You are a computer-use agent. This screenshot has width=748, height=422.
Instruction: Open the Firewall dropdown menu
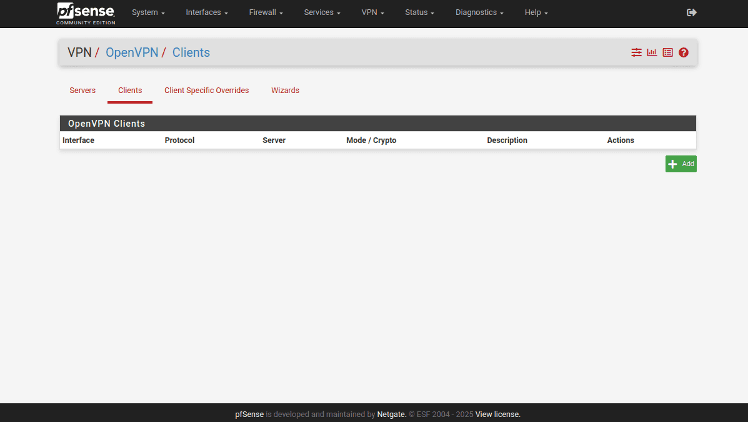point(266,12)
